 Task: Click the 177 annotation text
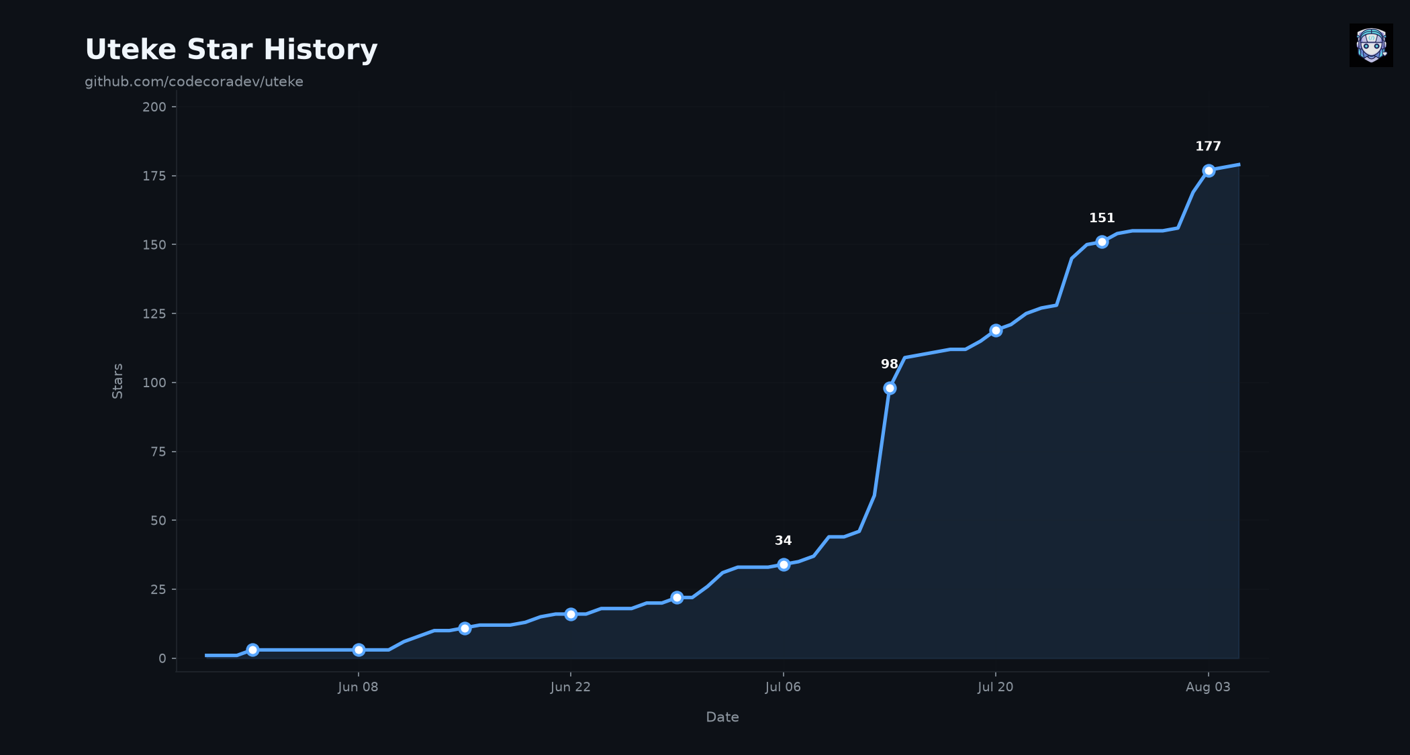1208,146
